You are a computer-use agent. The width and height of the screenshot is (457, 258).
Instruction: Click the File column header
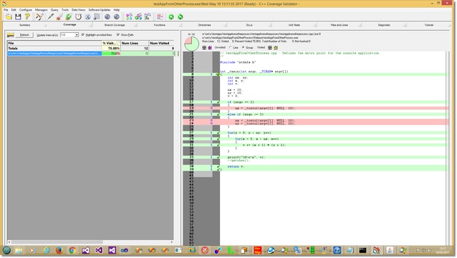(x=54, y=43)
